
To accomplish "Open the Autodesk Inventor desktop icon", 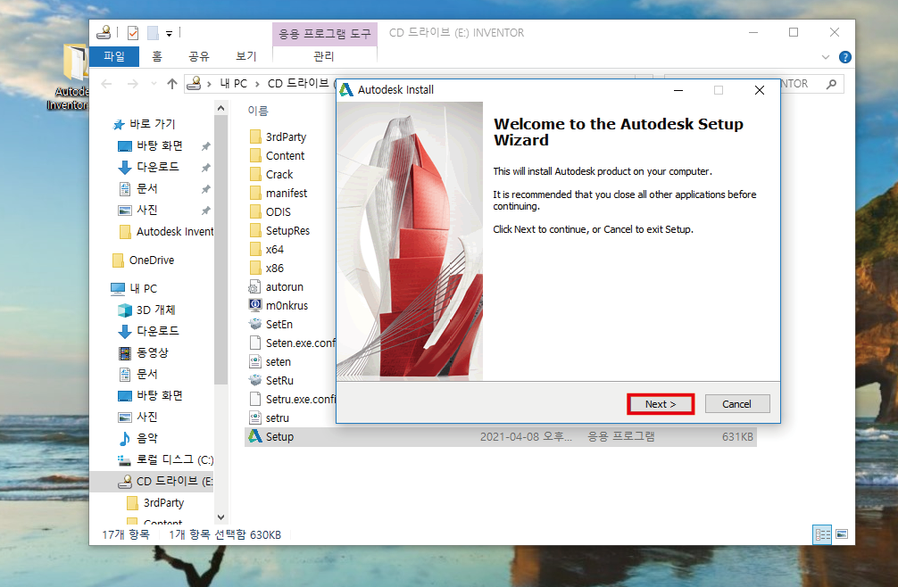I will coord(68,79).
